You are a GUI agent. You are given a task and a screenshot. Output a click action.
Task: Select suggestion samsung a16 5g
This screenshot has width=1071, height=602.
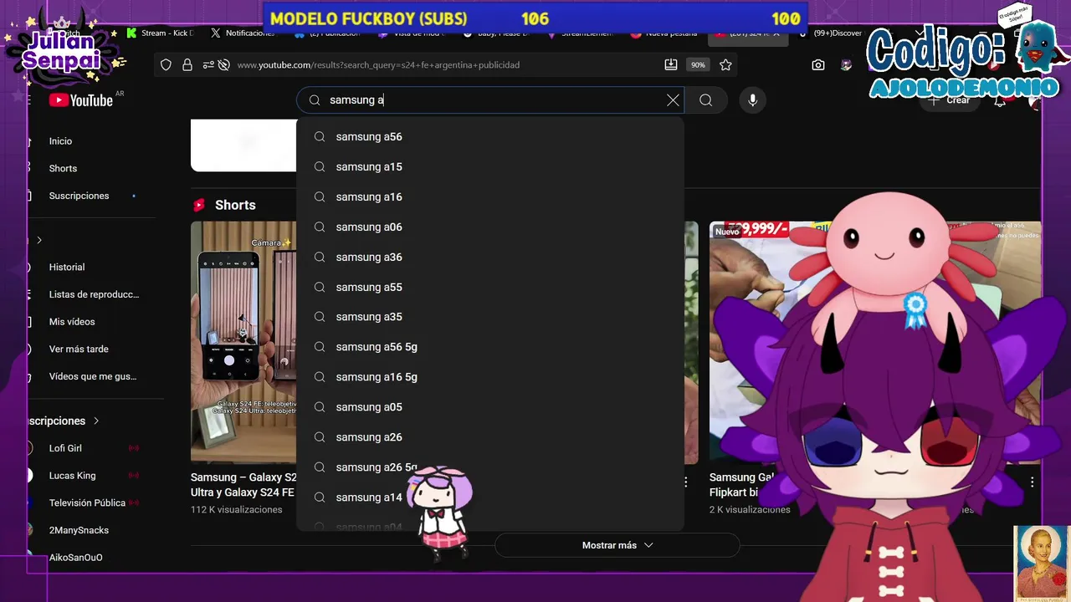490,377
